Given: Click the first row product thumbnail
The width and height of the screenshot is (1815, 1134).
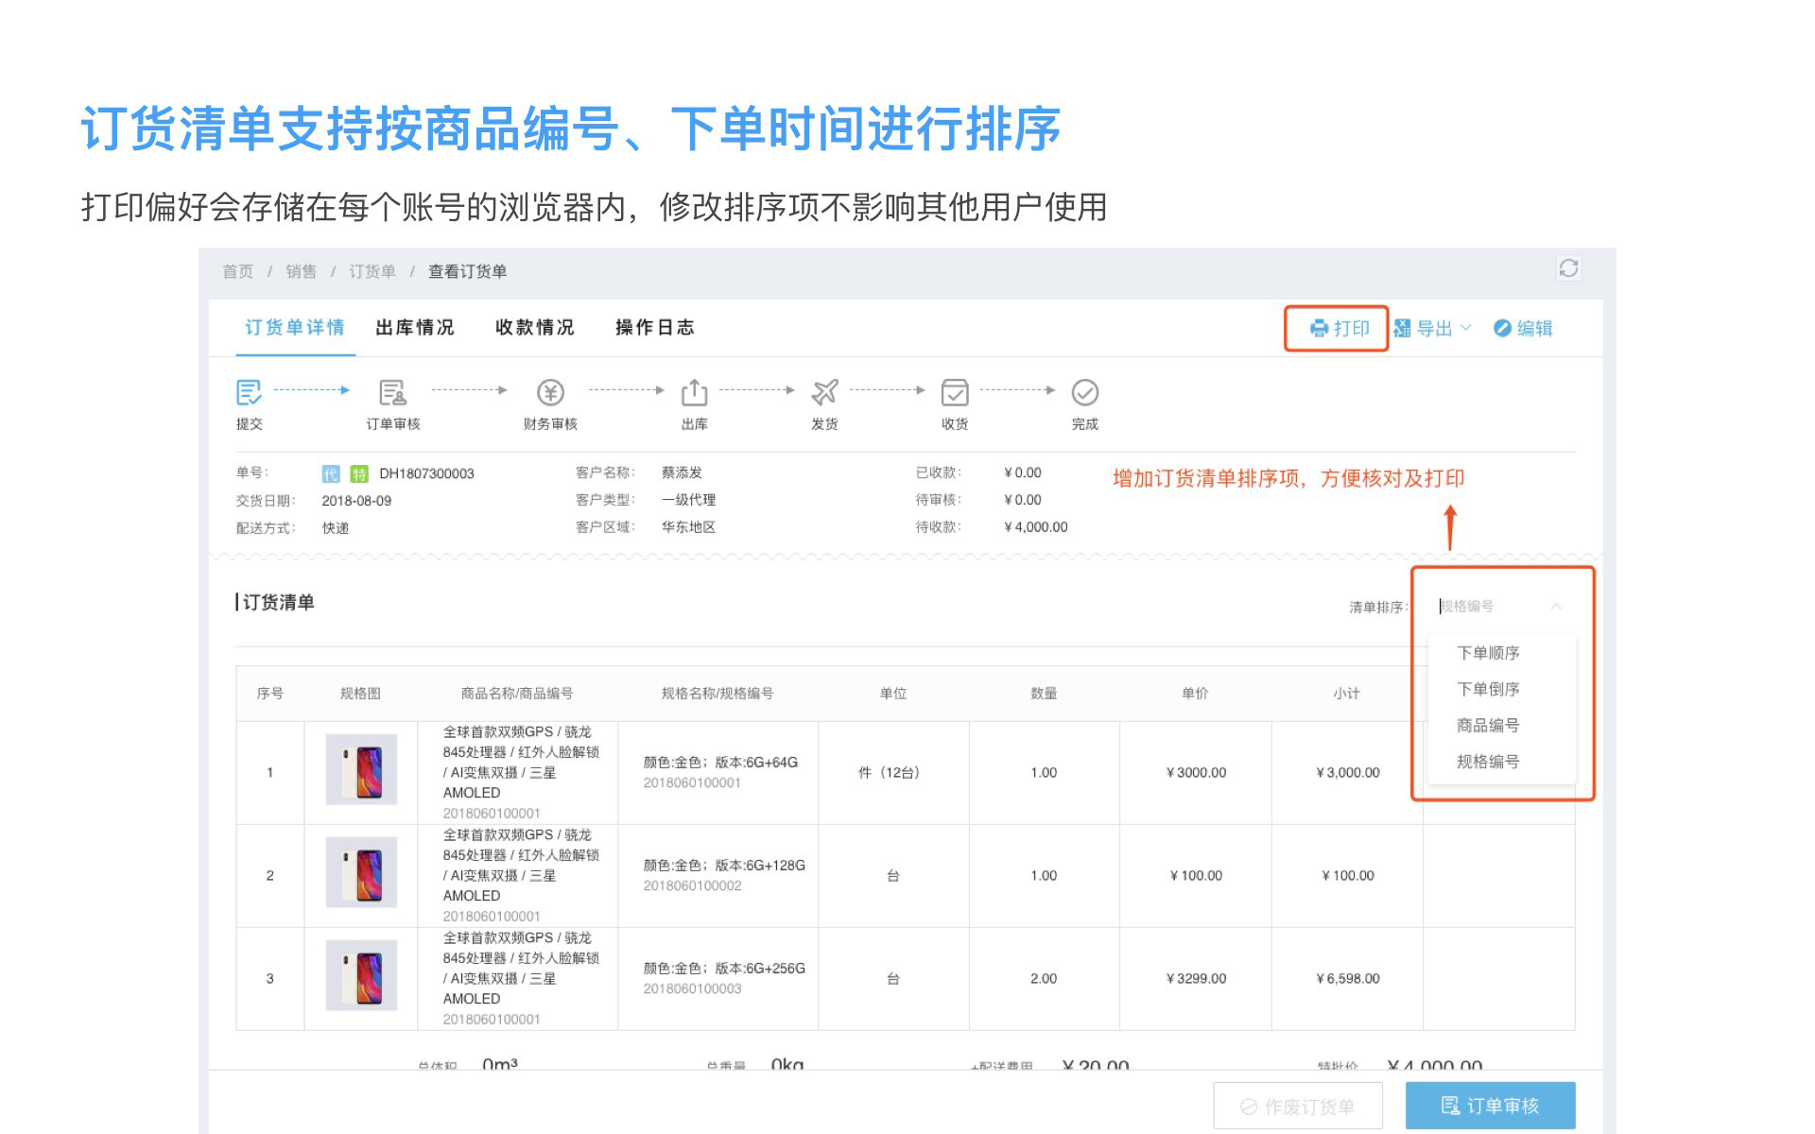Looking at the screenshot, I should 361,769.
